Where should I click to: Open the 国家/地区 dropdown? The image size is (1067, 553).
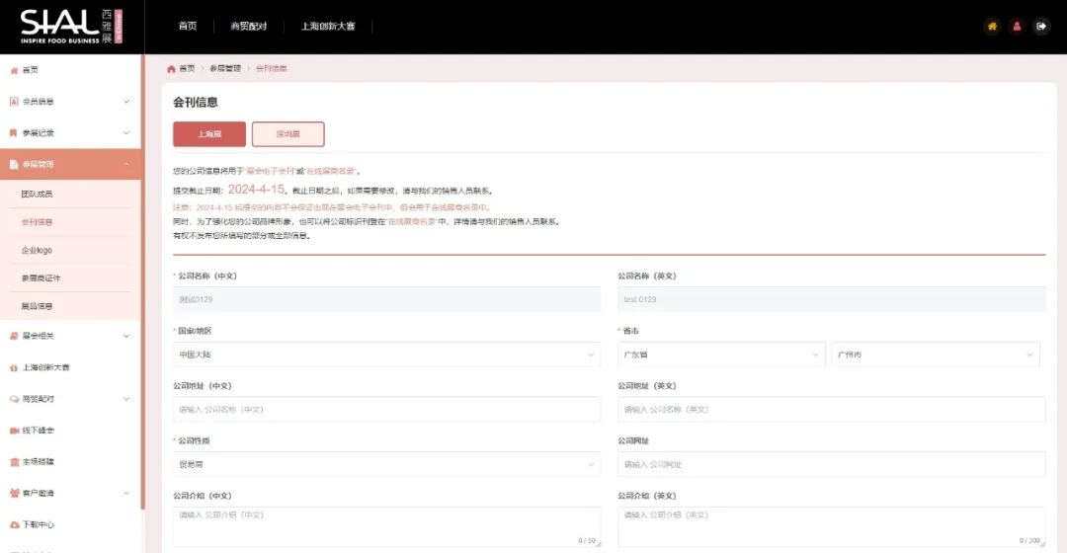(386, 355)
